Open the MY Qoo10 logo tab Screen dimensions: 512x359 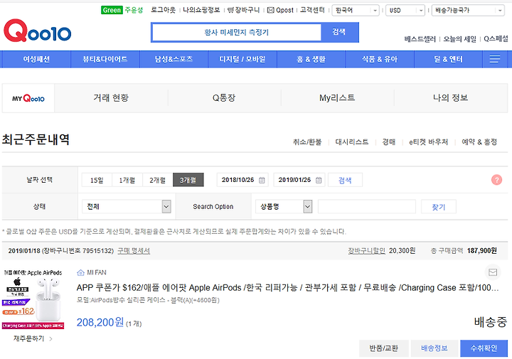[x=28, y=98]
